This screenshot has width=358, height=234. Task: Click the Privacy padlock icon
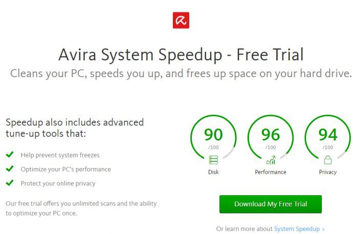328,160
